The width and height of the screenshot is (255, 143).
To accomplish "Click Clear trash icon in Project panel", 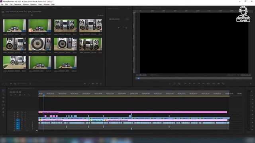I will (101, 84).
